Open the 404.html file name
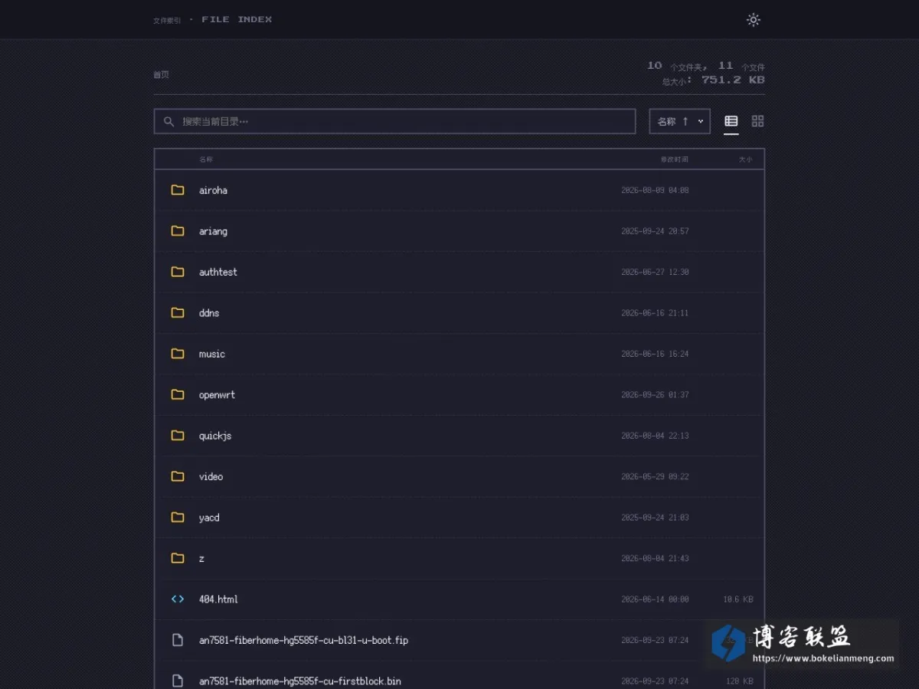 point(218,599)
